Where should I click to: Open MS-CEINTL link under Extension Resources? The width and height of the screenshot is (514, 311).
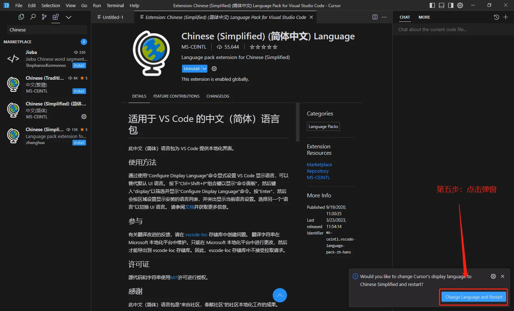click(x=318, y=177)
